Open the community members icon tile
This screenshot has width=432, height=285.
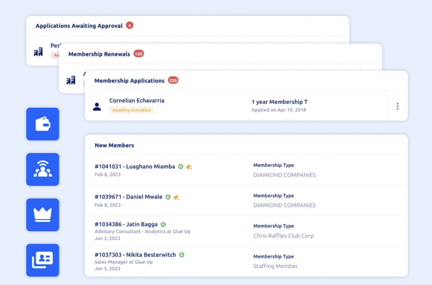pos(43,169)
